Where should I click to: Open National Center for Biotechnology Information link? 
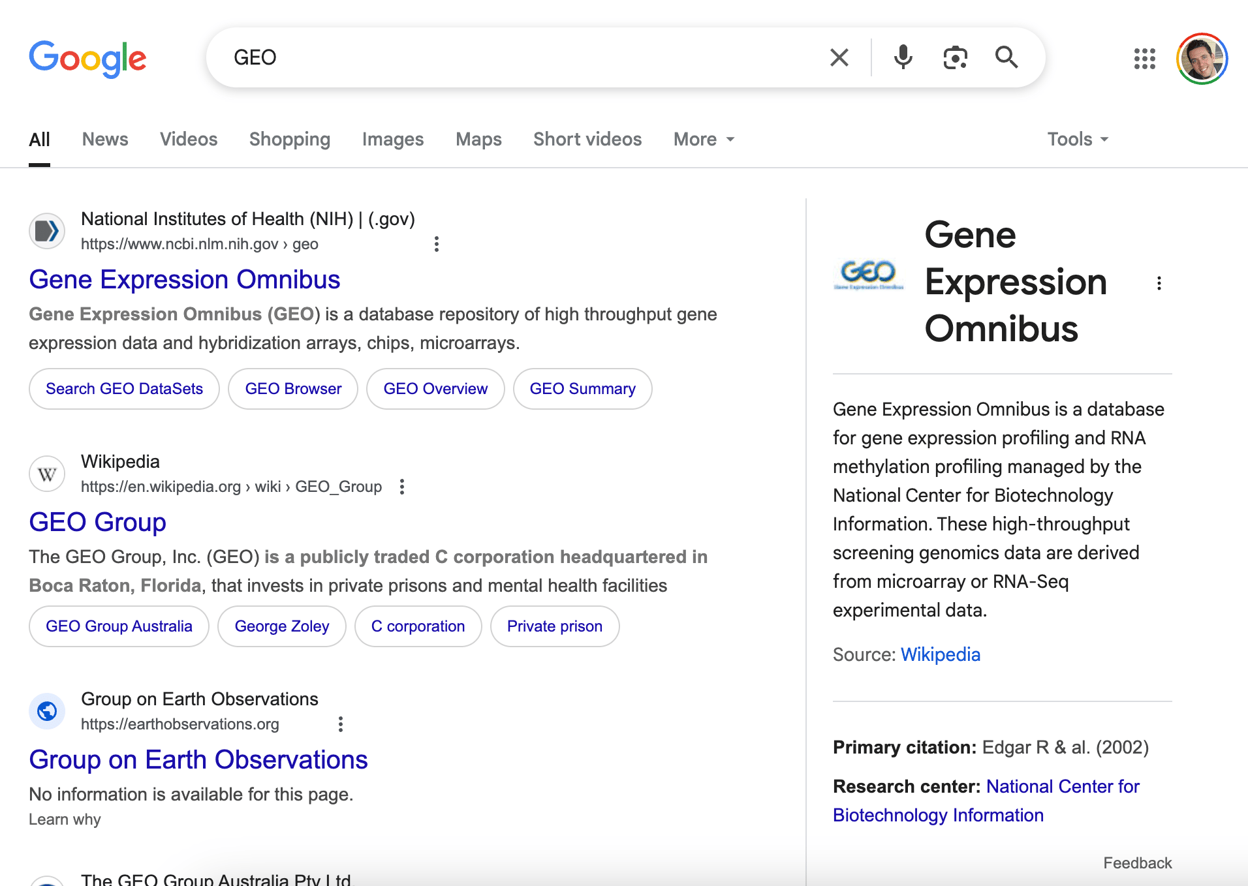click(x=986, y=801)
